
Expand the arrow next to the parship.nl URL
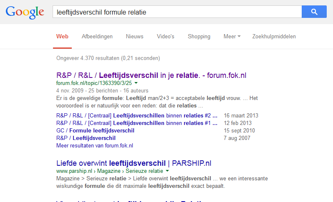pyautogui.click(x=167, y=171)
